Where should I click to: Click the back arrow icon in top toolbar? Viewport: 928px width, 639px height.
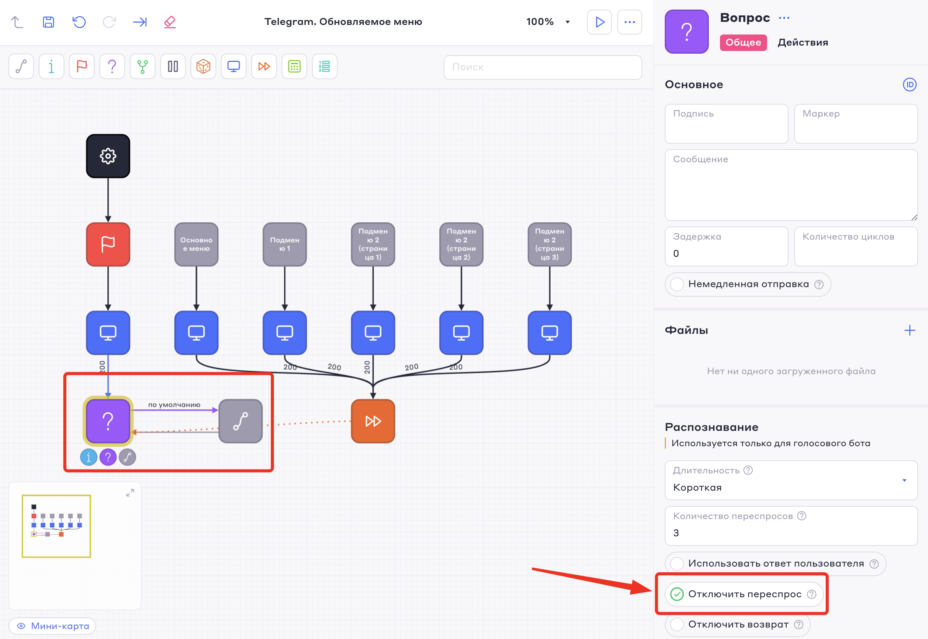(17, 21)
